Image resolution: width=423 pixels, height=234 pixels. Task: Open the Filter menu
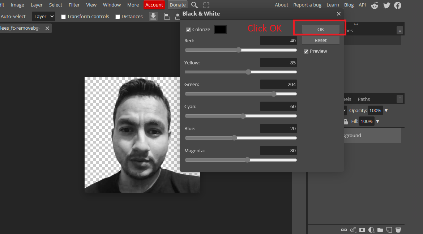(74, 5)
